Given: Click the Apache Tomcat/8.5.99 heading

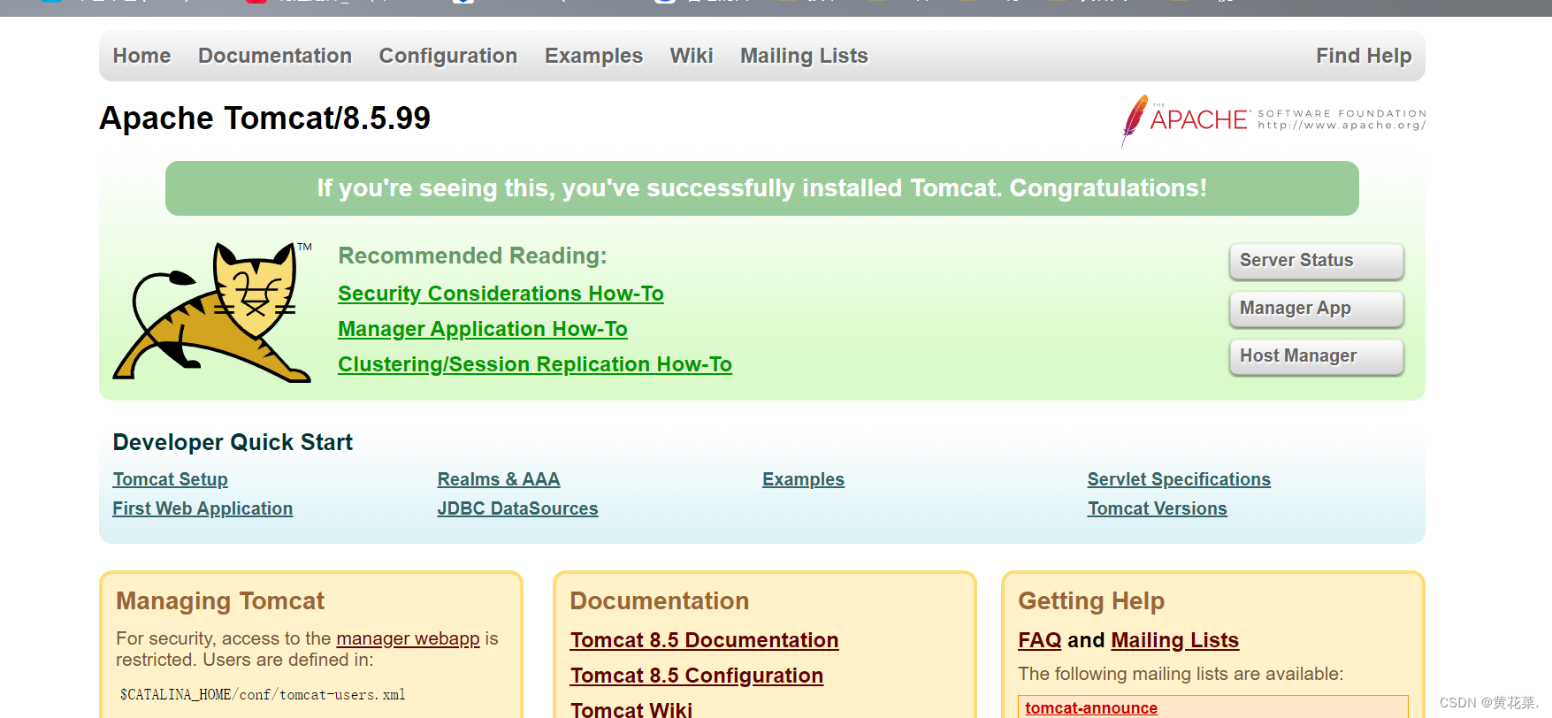Looking at the screenshot, I should [264, 118].
